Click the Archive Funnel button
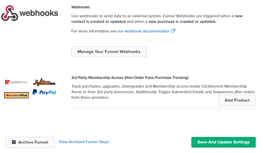Viewport: 263px width, 153px height. click(30, 142)
